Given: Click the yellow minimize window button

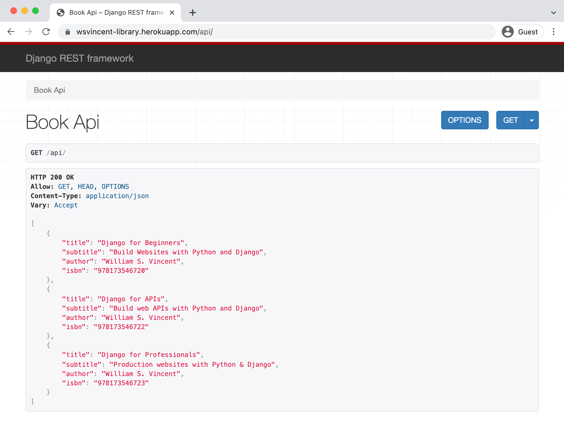Looking at the screenshot, I should click(25, 11).
